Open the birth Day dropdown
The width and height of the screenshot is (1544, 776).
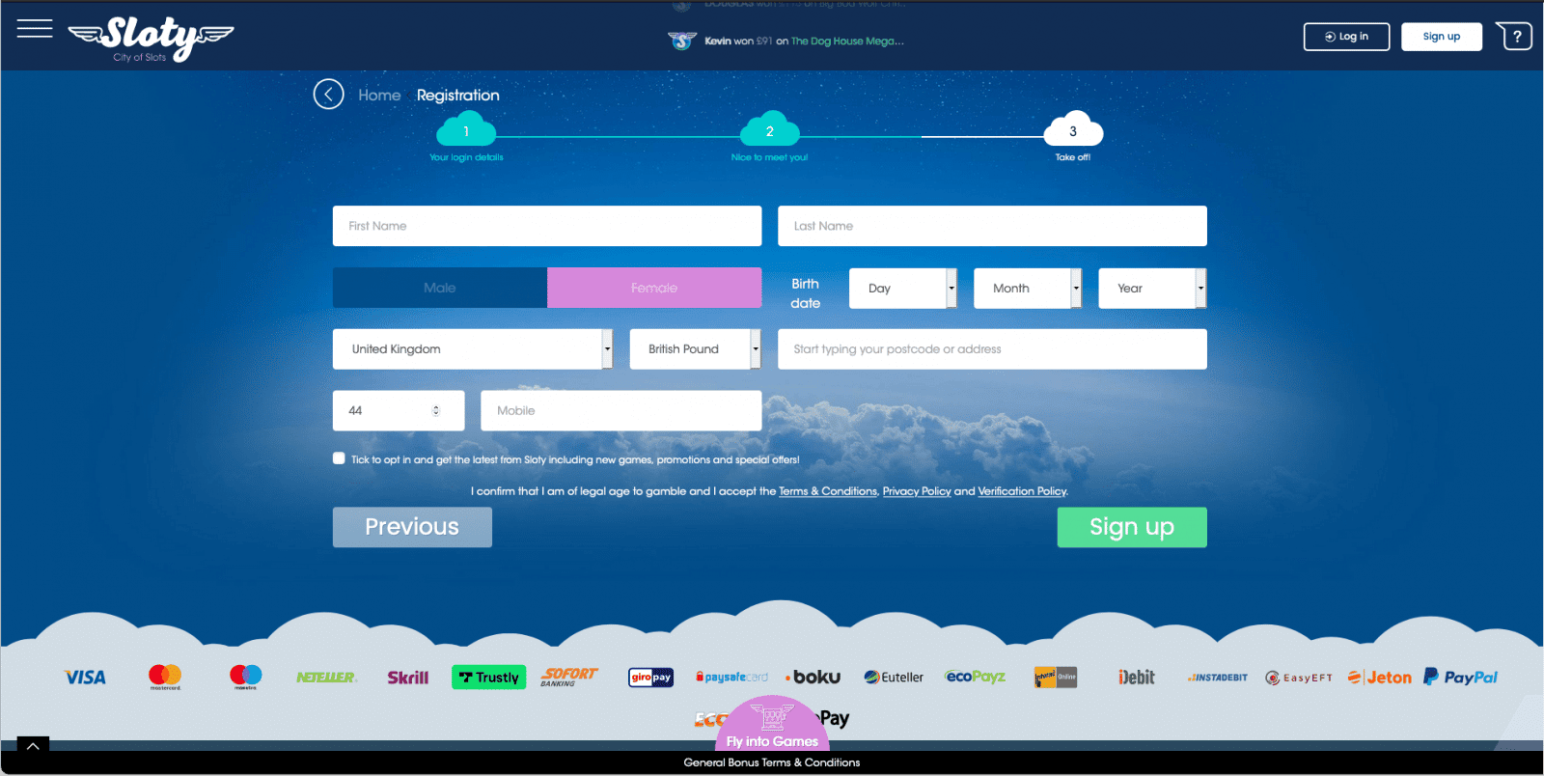pos(903,289)
